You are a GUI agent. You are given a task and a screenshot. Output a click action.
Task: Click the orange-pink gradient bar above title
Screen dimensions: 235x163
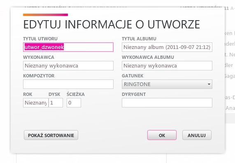[45, 15]
